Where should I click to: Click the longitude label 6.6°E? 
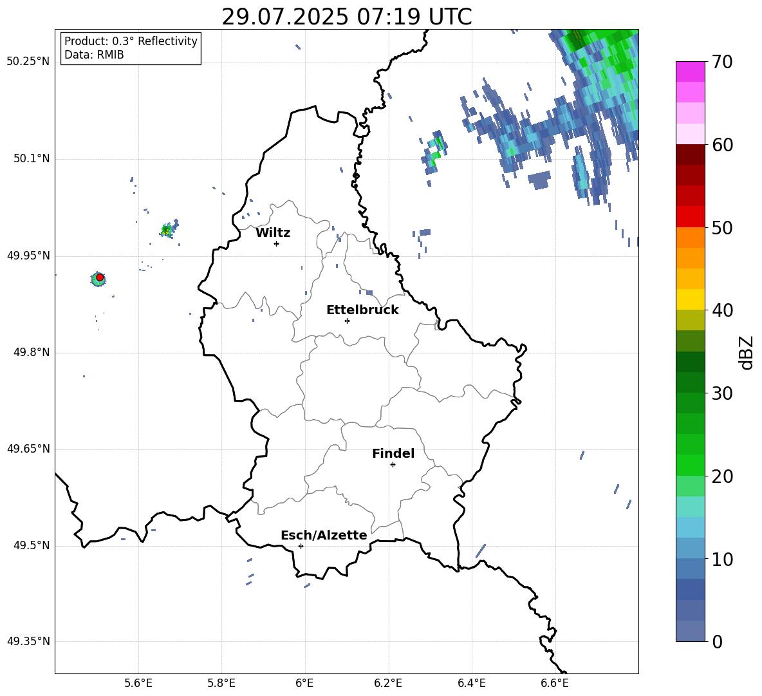point(555,683)
